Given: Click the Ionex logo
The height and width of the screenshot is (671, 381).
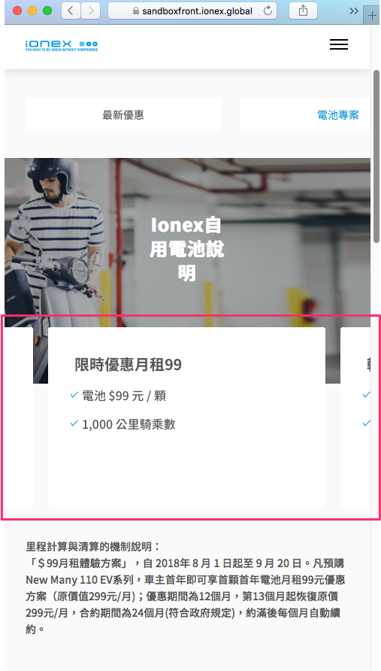Looking at the screenshot, I should (62, 45).
